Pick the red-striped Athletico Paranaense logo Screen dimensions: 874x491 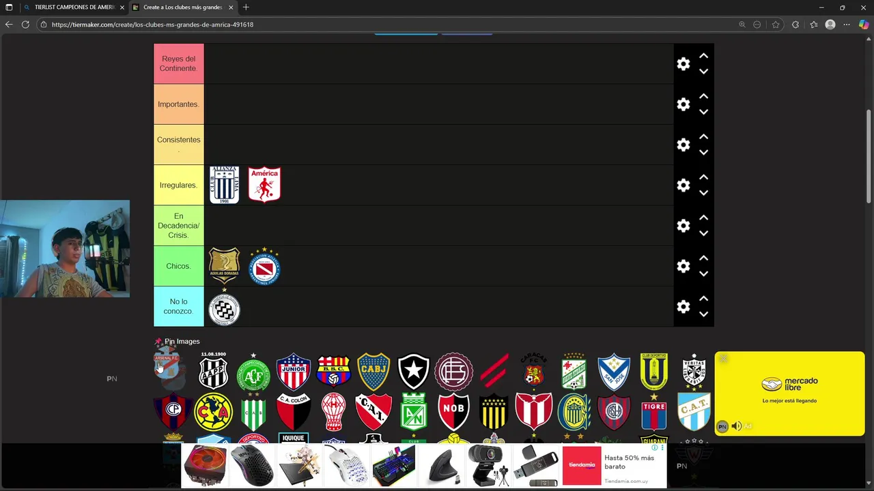click(494, 370)
